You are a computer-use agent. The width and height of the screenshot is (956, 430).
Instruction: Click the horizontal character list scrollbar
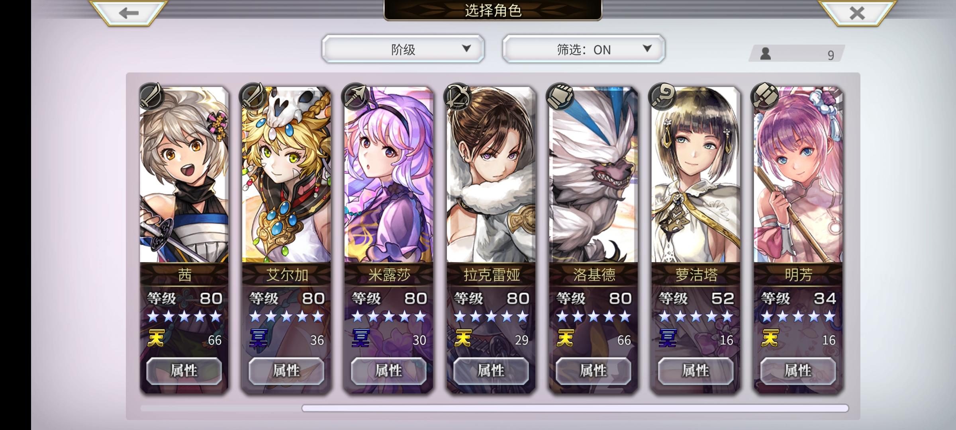point(575,408)
